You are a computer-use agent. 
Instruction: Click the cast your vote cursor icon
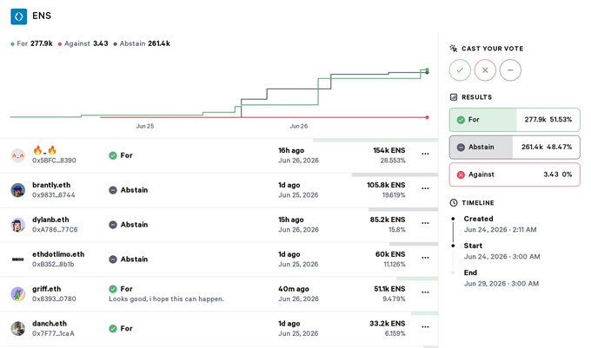454,49
